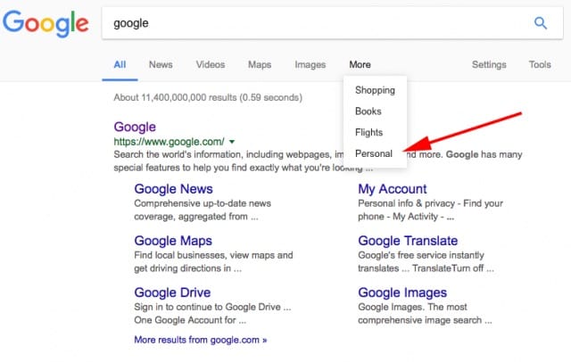Visit the Google Translate sitelink
The image size is (571, 362).
408,241
